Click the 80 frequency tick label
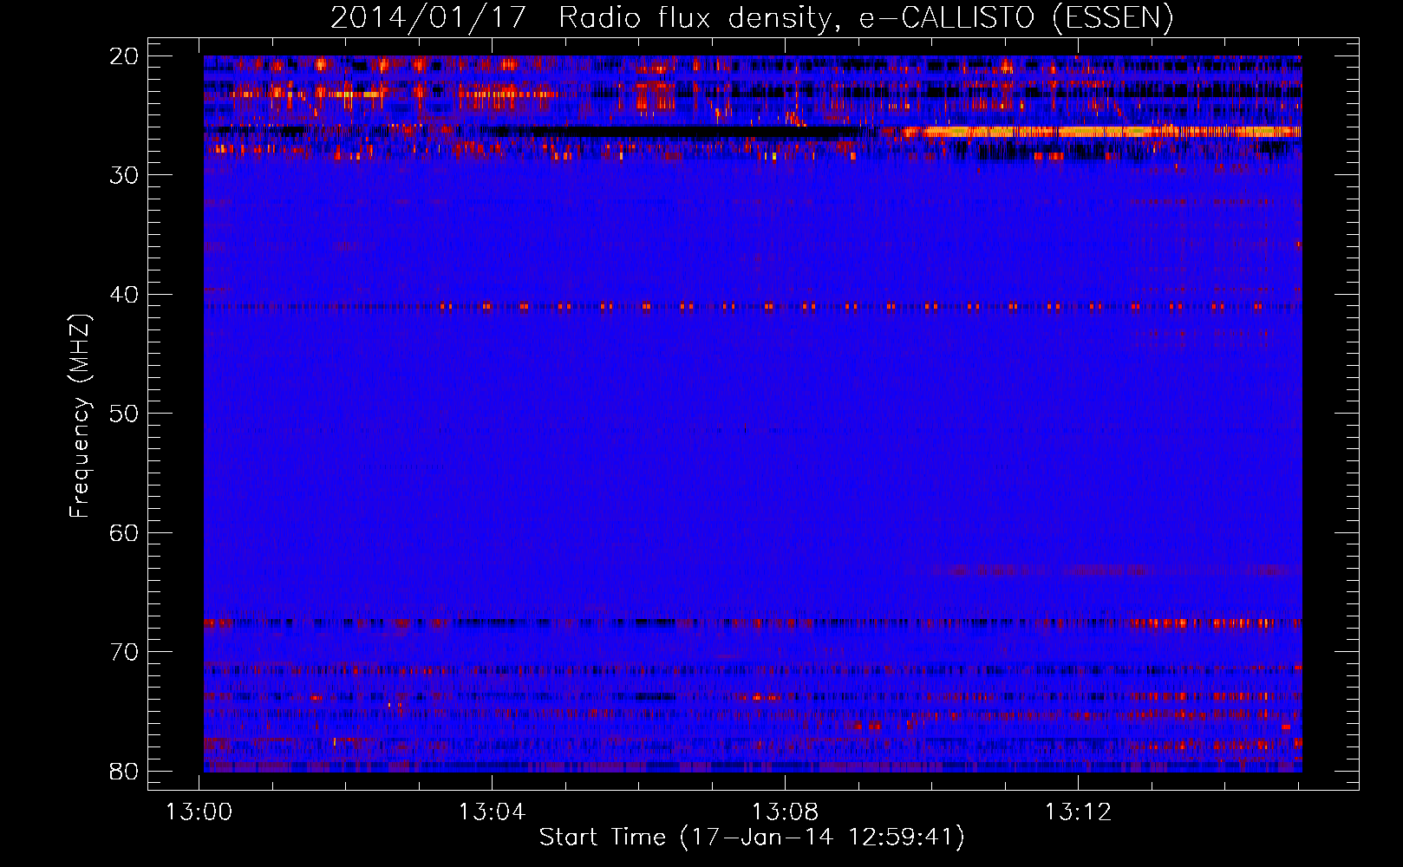Image resolution: width=1403 pixels, height=867 pixels. [x=125, y=772]
